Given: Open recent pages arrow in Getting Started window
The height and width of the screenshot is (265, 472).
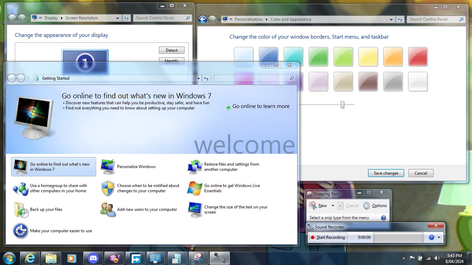Looking at the screenshot, I should point(28,78).
